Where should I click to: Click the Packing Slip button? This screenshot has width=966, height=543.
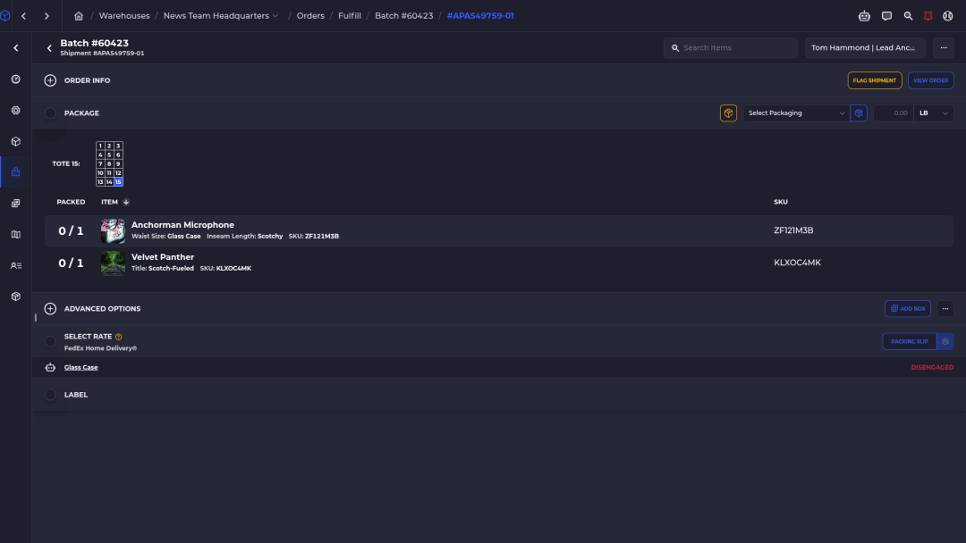click(910, 341)
